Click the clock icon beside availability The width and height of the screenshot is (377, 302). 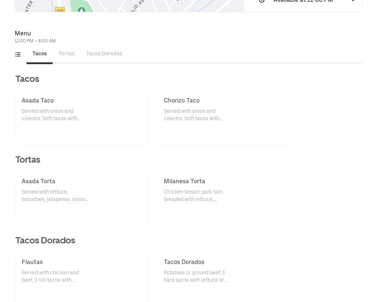(x=262, y=1)
